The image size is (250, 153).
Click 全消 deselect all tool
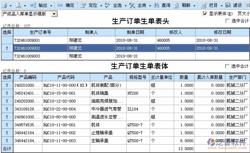138,5
